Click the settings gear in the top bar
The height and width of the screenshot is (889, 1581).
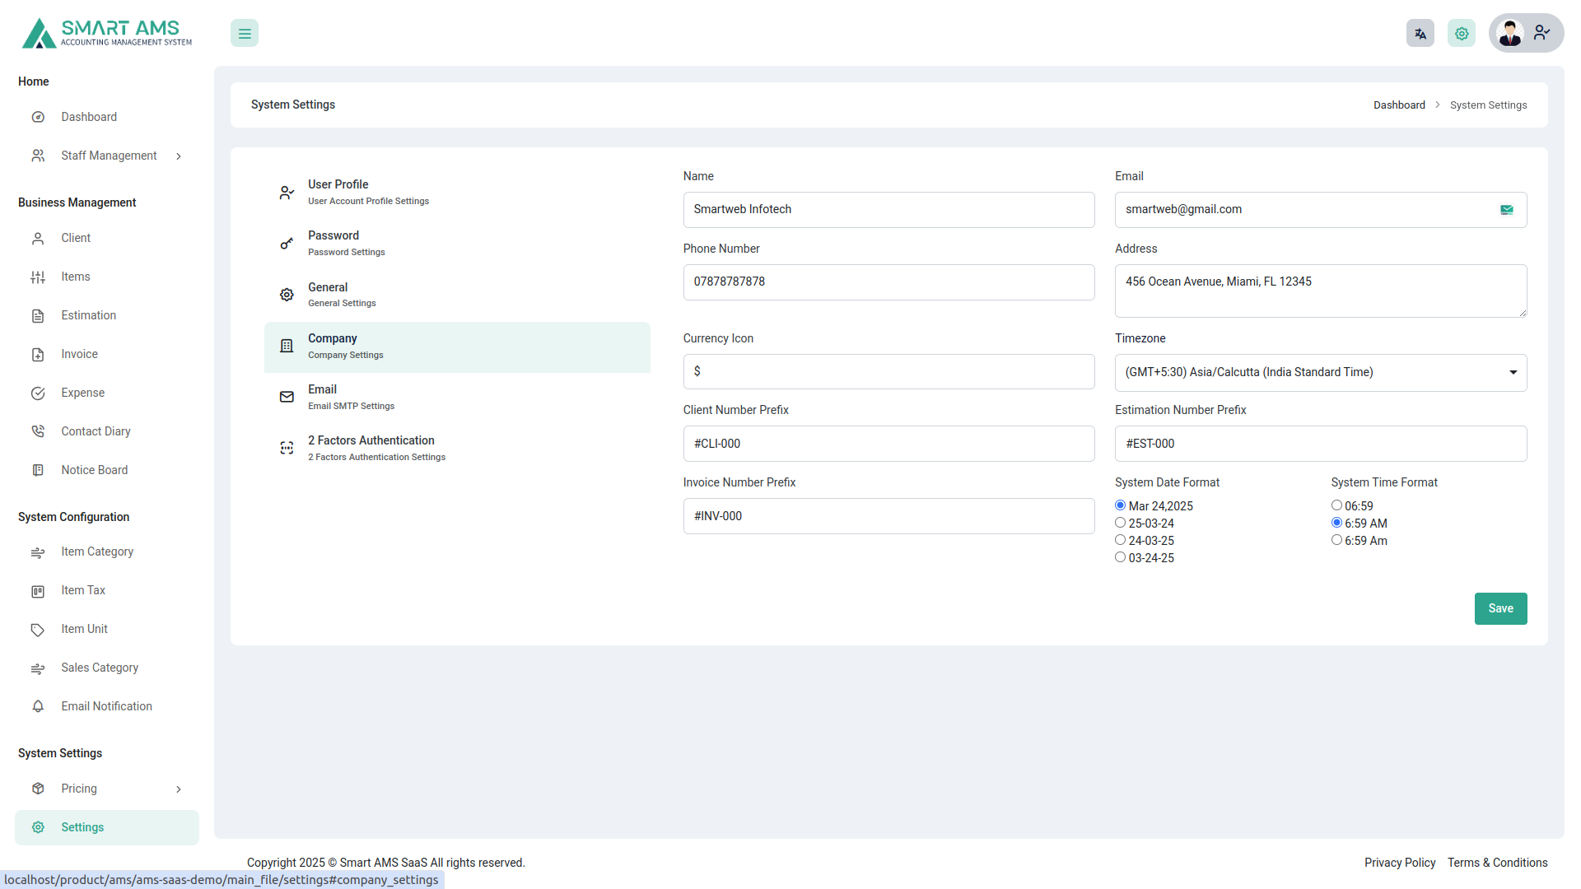pos(1461,33)
